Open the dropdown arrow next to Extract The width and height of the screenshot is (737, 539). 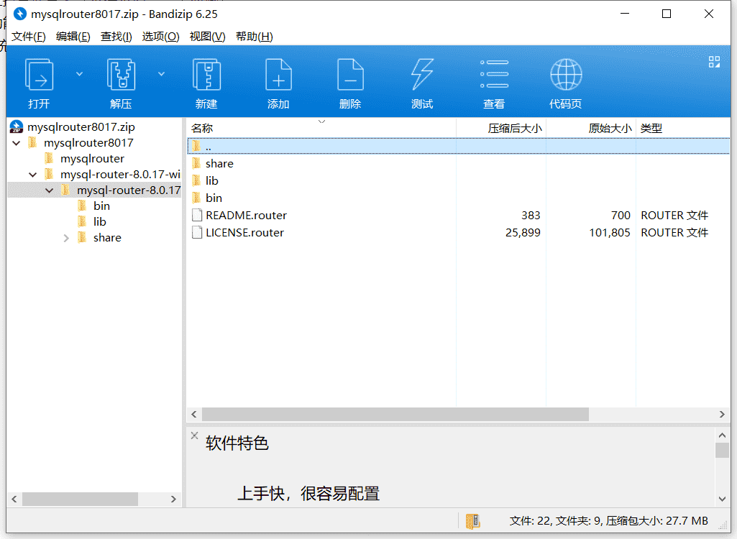coord(161,74)
